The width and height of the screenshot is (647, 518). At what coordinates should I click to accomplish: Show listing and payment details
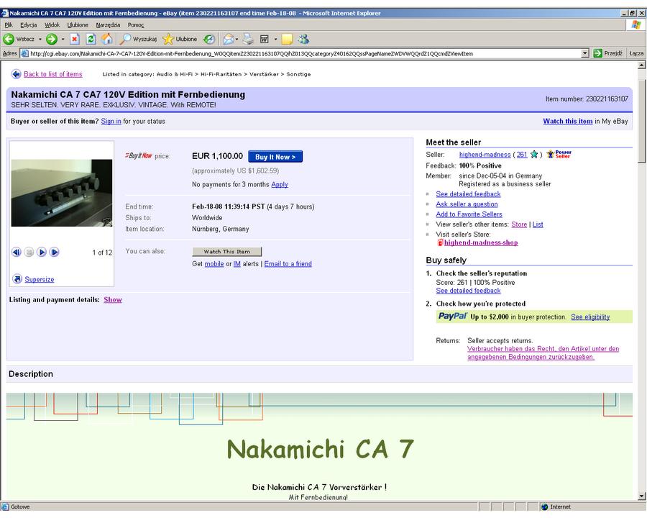click(113, 299)
